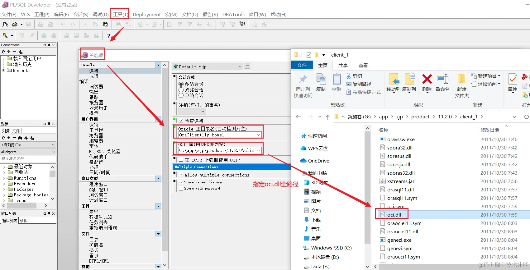Click New folder icon in Explorer ribbon
The width and height of the screenshot is (530, 270).
[461, 79]
